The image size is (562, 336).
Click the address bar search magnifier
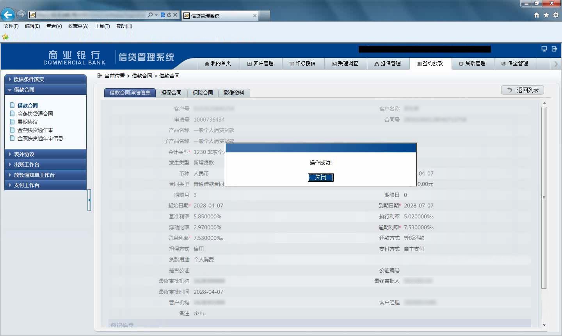[150, 15]
